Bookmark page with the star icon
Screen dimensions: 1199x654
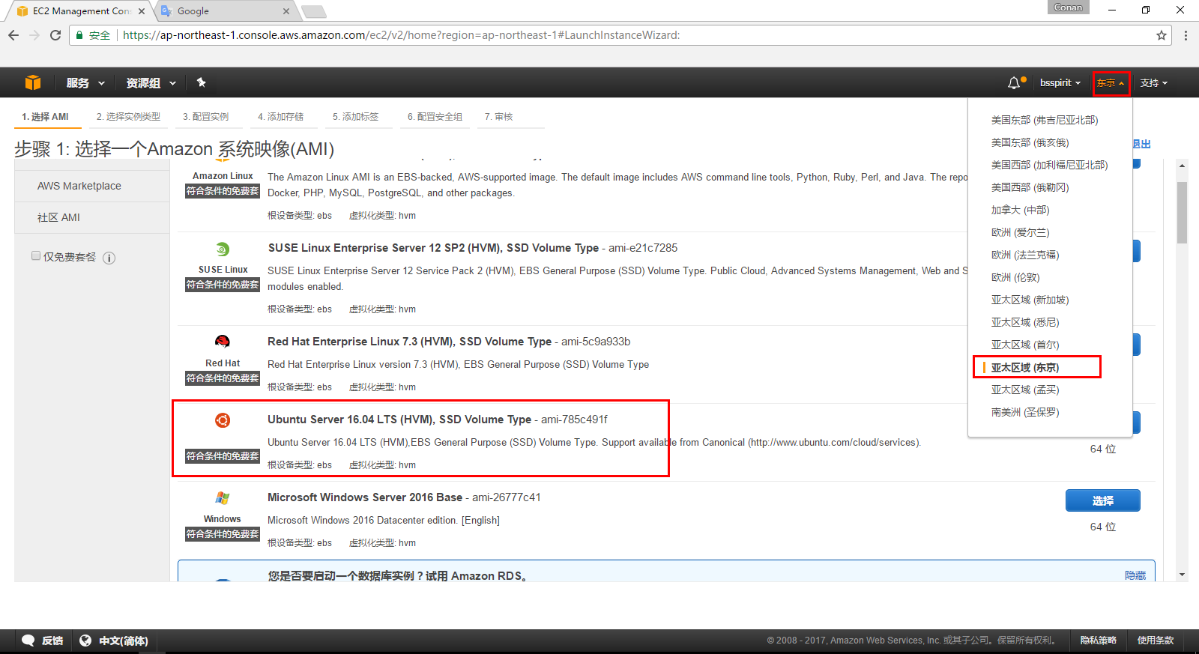1162,35
